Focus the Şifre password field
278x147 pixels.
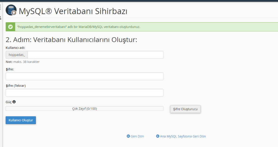[x=84, y=76]
